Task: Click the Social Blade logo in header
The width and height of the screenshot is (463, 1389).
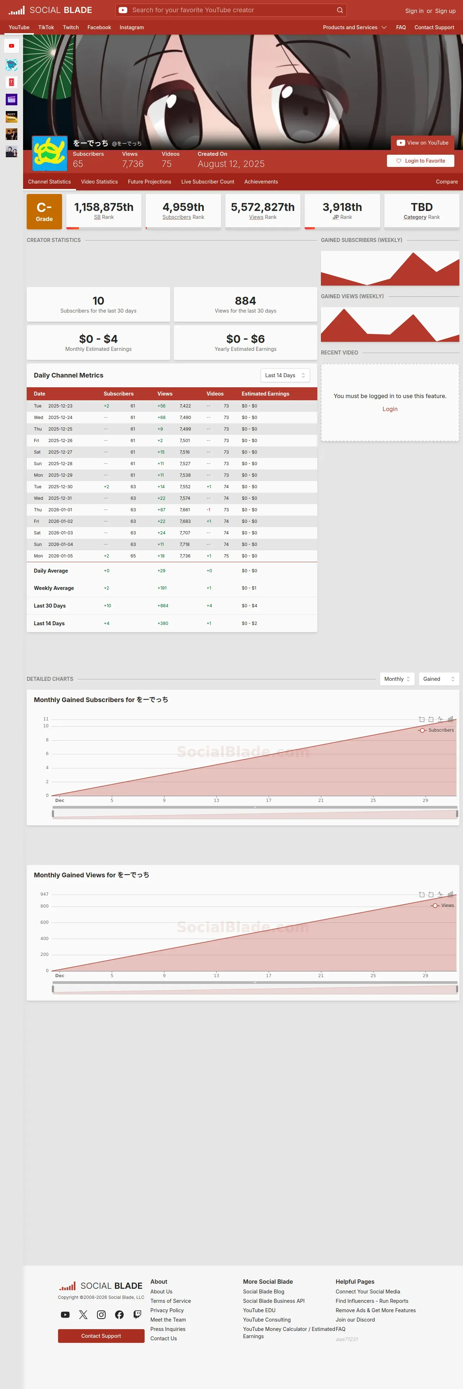Action: point(50,10)
